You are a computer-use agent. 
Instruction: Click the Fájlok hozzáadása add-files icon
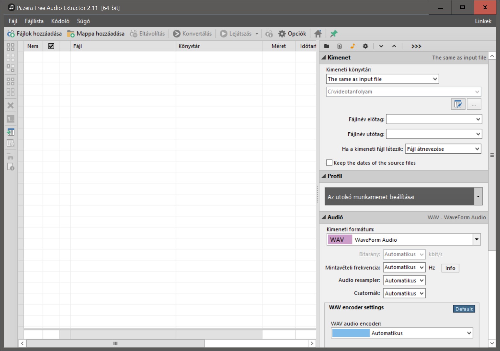(x=11, y=34)
